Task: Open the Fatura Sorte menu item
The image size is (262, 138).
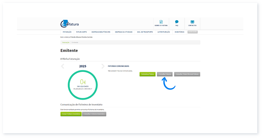Action: point(82,32)
